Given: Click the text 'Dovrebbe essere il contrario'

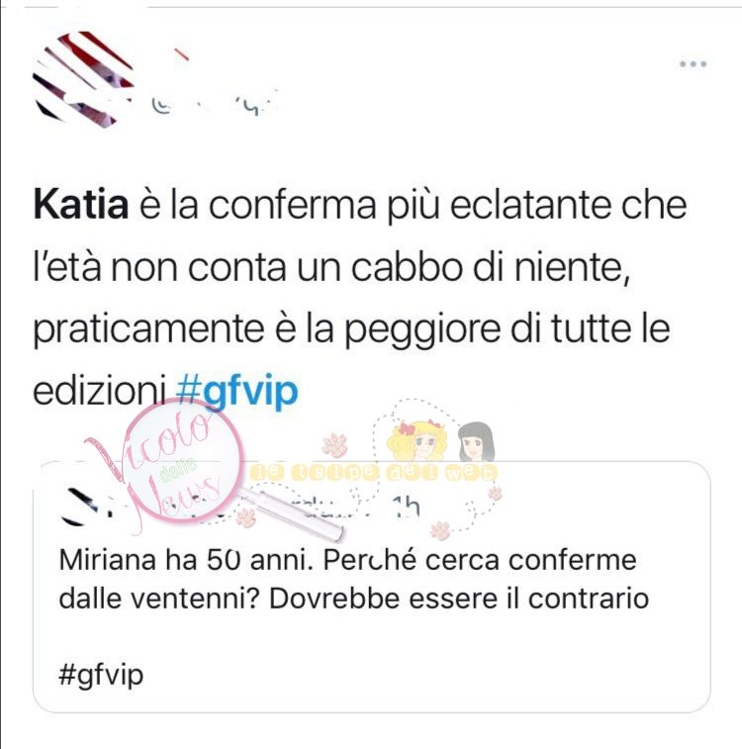Looking at the screenshot, I should (x=458, y=599).
